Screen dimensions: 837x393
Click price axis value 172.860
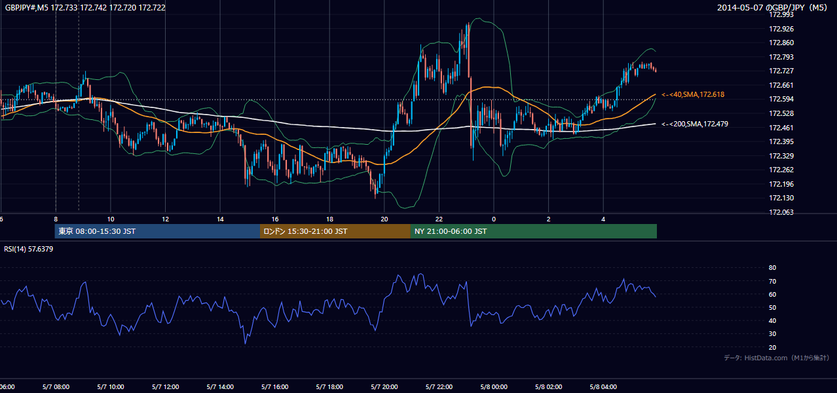781,43
